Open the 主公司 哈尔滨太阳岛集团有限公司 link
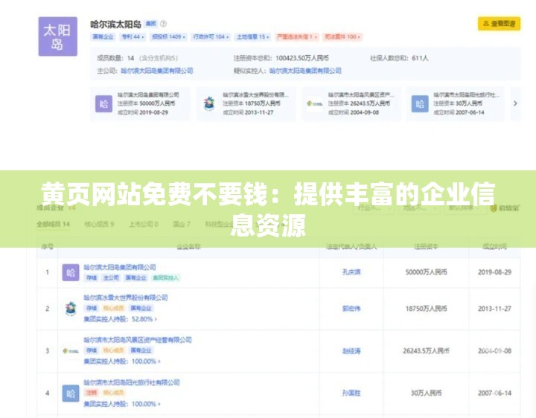The height and width of the screenshot is (418, 536). [157, 71]
